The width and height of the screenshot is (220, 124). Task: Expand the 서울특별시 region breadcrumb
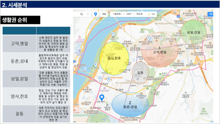(x=117, y=14)
